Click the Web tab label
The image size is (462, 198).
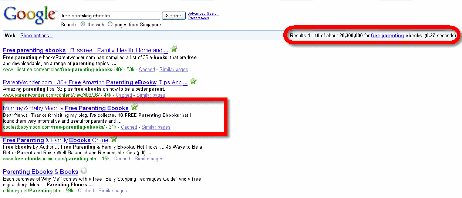click(10, 36)
